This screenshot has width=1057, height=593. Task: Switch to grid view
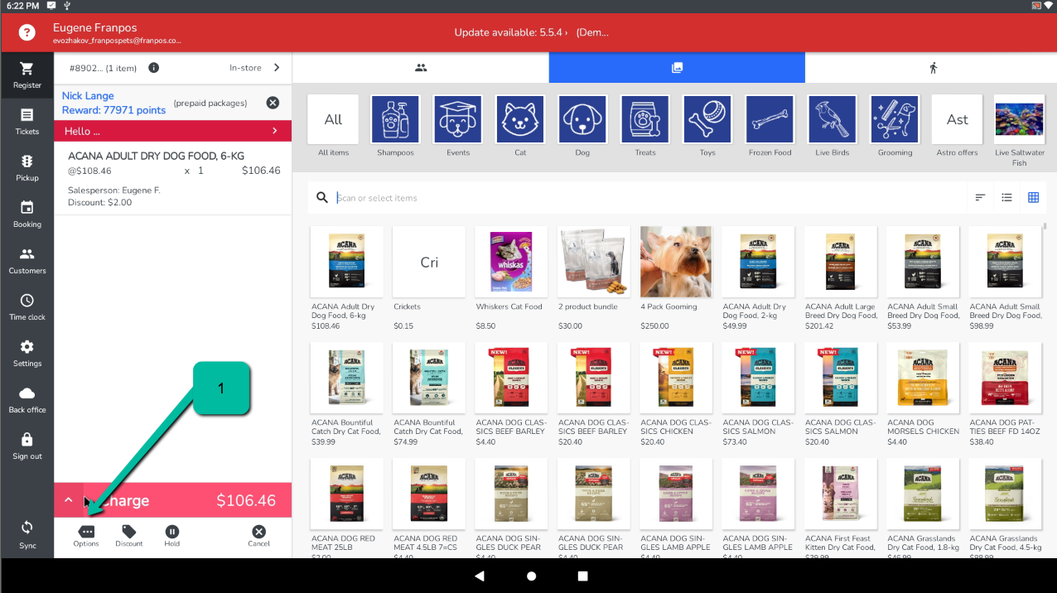(1033, 197)
